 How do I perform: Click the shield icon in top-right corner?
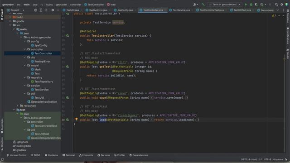pyautogui.click(x=287, y=5)
